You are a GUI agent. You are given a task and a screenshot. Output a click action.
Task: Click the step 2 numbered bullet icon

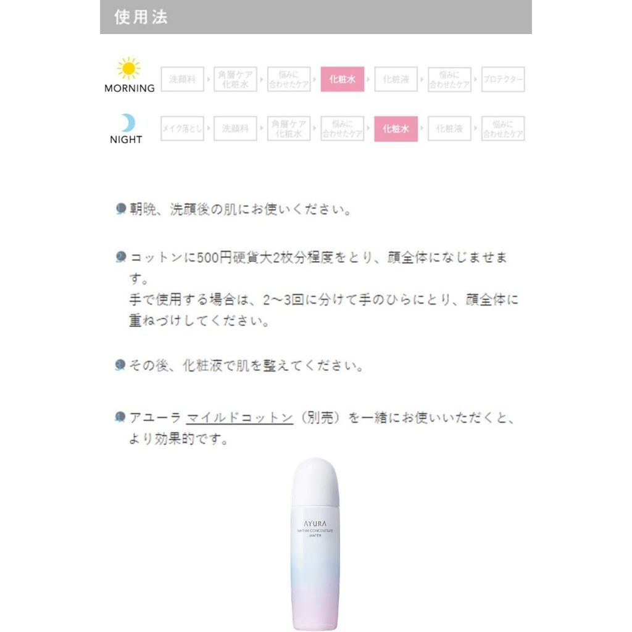(x=120, y=257)
